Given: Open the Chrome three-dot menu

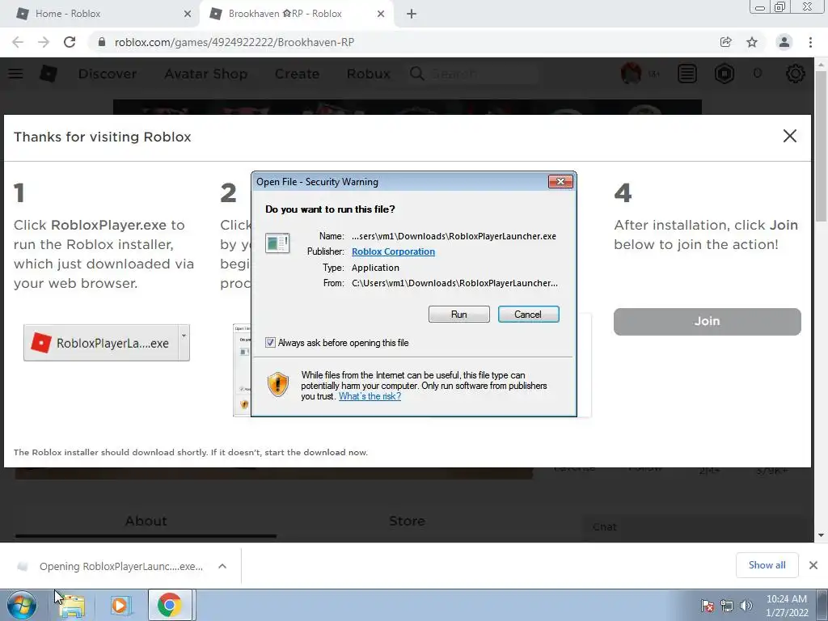Looking at the screenshot, I should pos(810,42).
